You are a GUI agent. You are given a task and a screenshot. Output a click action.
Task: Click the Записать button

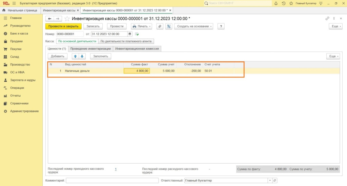coord(93,26)
